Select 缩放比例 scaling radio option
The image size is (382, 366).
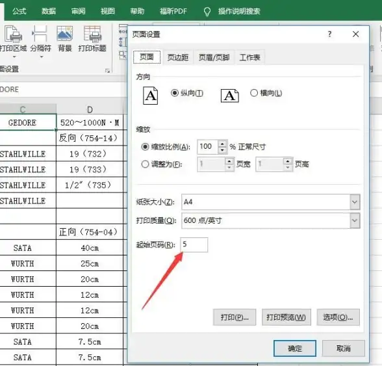pos(145,147)
